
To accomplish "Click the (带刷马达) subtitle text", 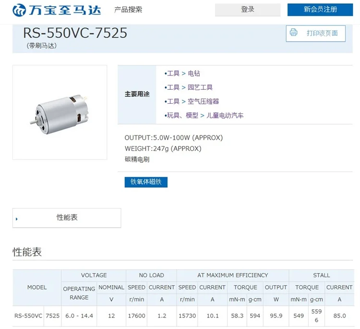I will click(42, 46).
